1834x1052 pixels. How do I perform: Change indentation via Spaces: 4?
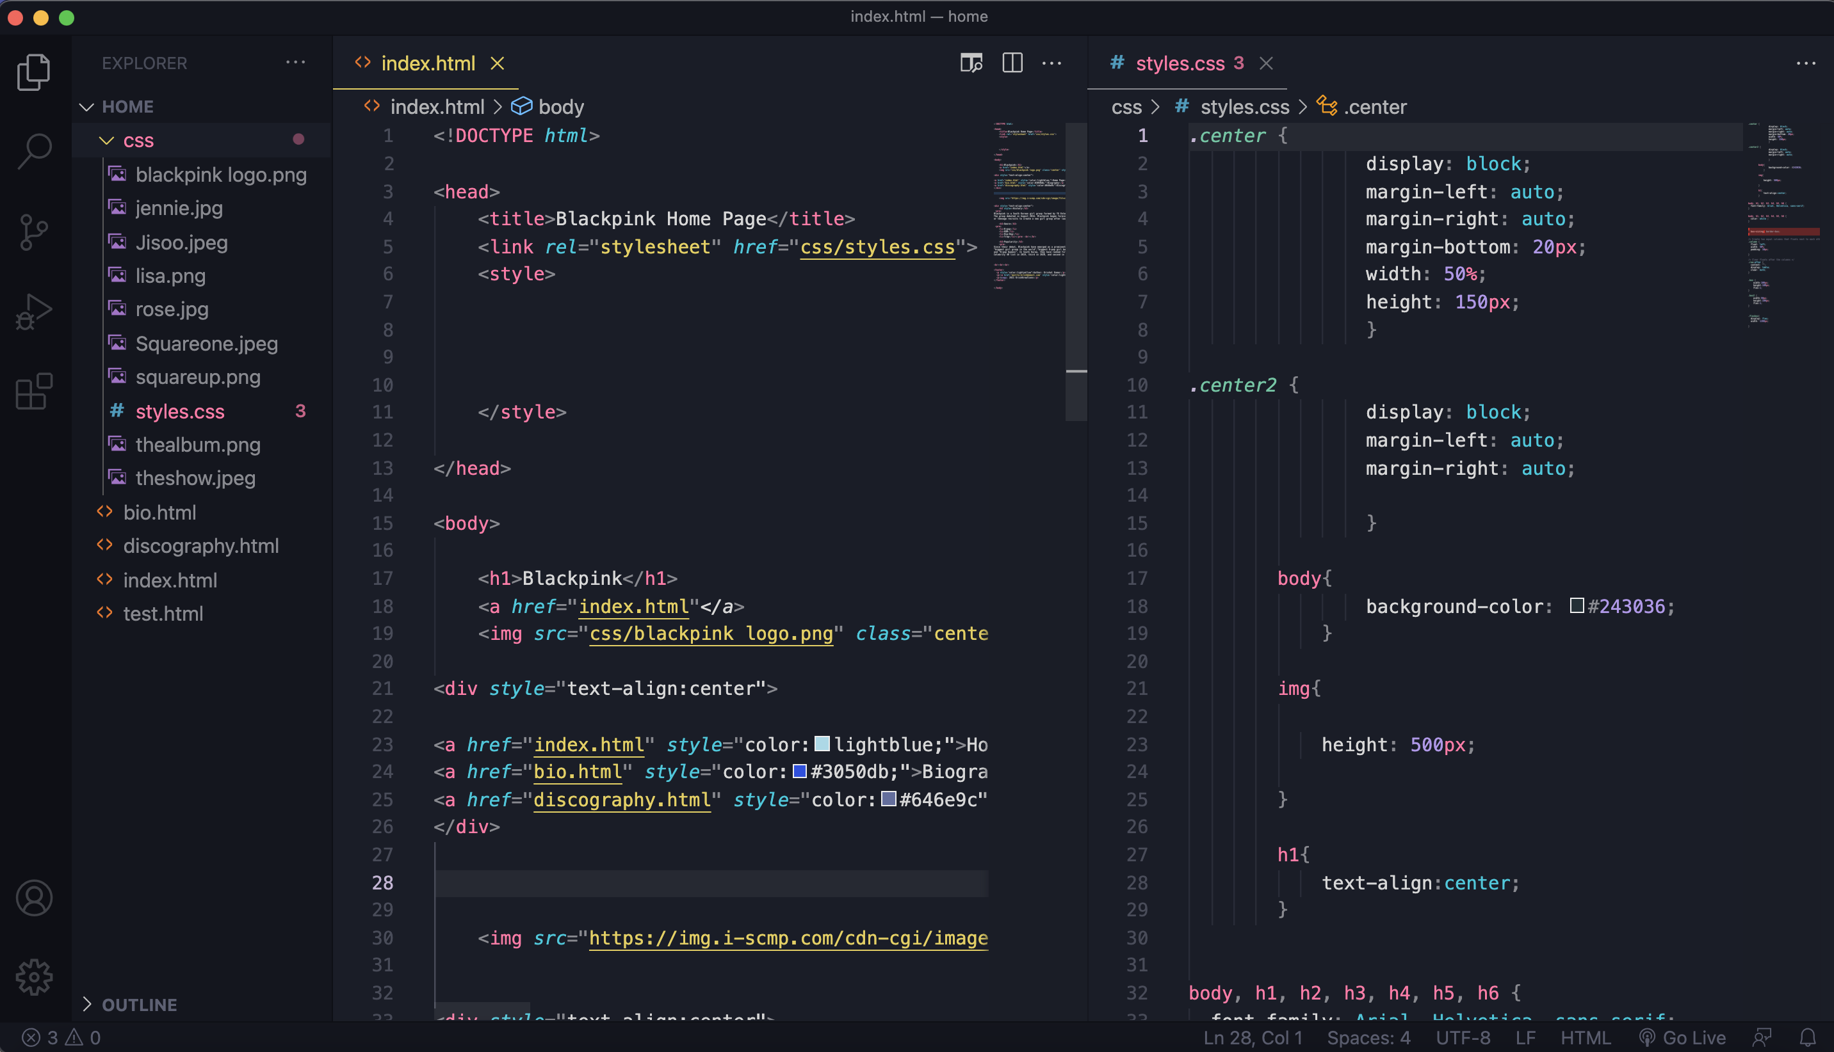(1368, 1039)
